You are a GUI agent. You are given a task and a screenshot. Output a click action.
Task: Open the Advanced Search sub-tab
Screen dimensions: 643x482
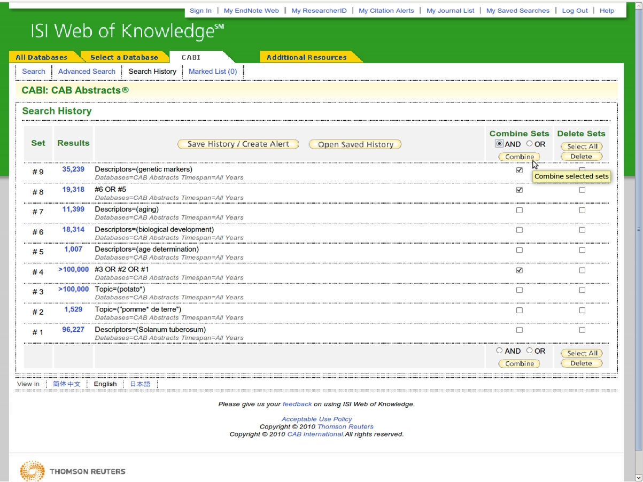[x=87, y=72]
